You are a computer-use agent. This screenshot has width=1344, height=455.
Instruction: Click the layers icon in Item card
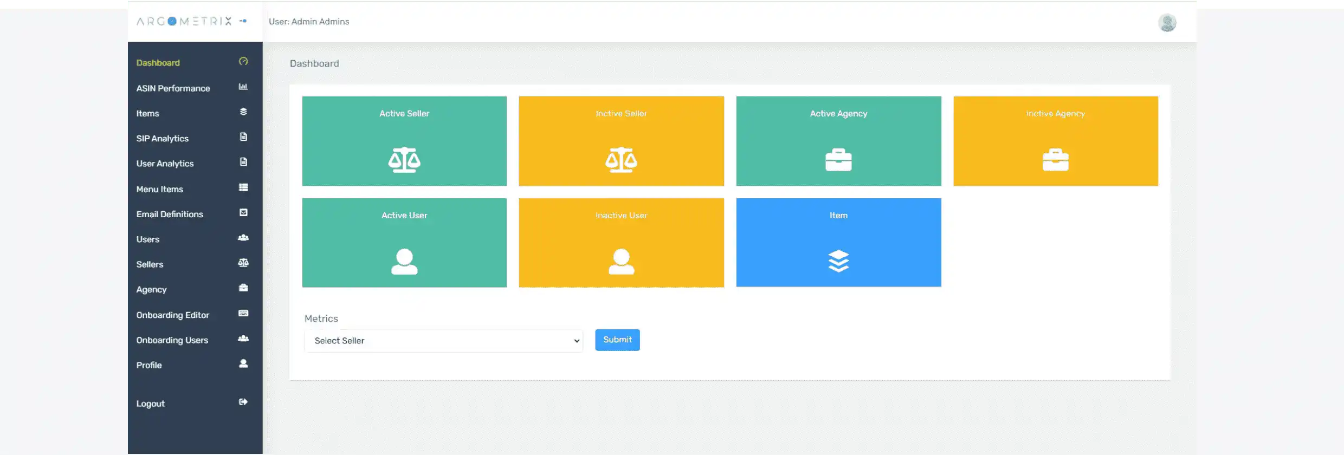click(838, 261)
